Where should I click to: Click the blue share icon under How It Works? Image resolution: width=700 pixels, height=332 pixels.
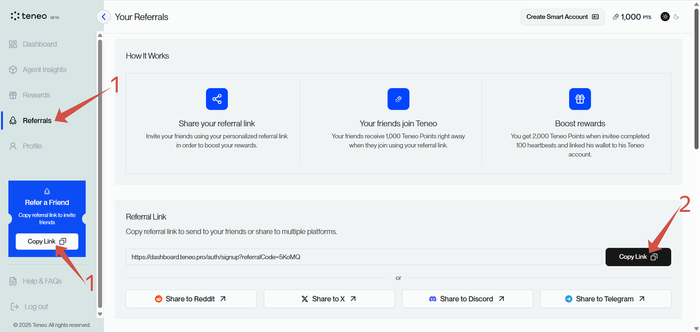(x=217, y=99)
